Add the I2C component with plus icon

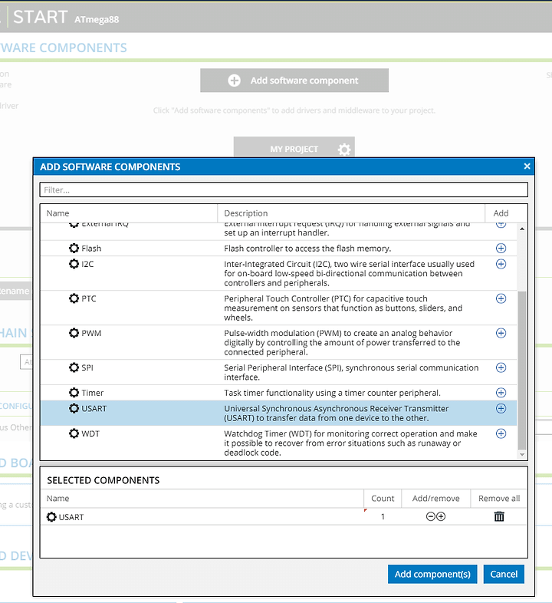[501, 264]
